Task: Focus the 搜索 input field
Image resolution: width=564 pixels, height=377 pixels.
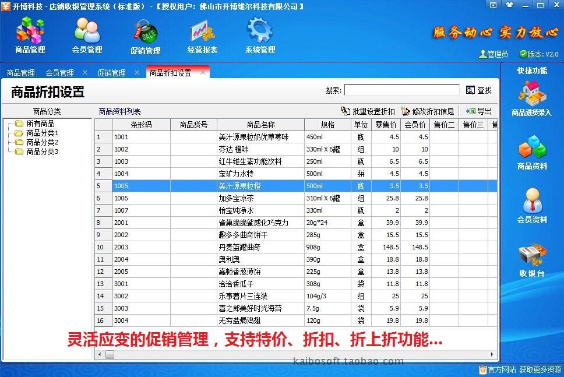Action: [402, 90]
